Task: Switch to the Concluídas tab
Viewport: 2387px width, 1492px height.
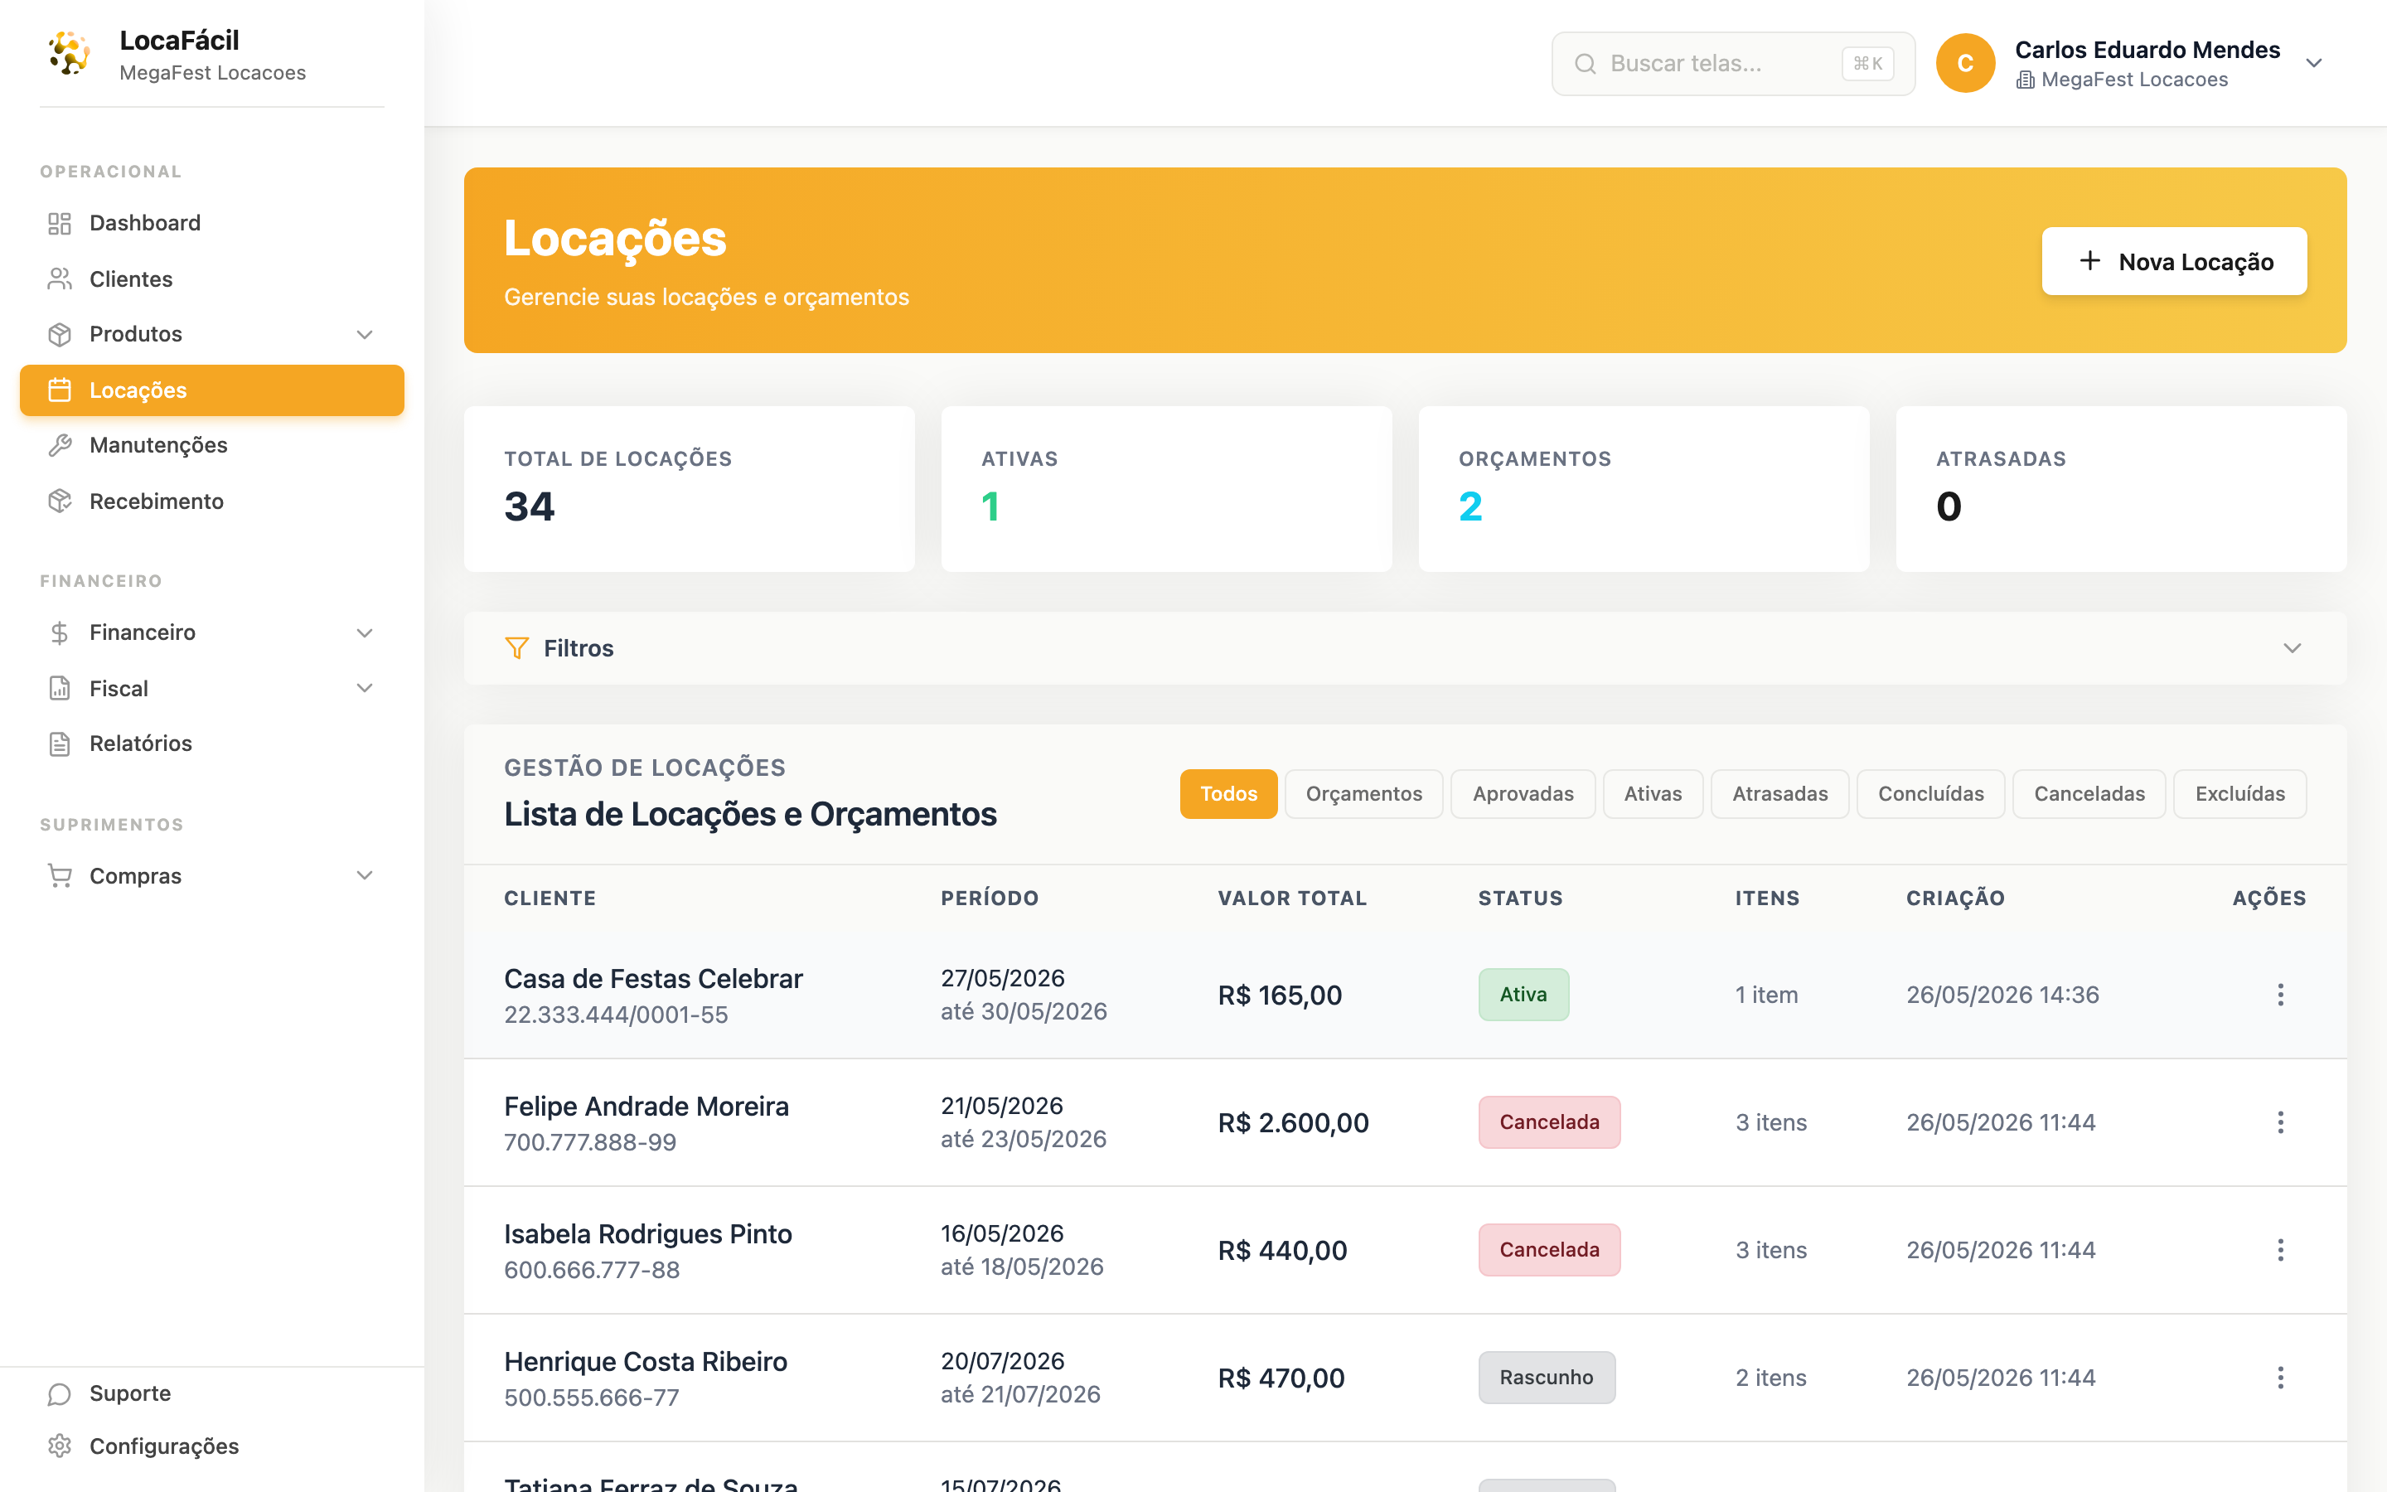Action: click(1931, 794)
